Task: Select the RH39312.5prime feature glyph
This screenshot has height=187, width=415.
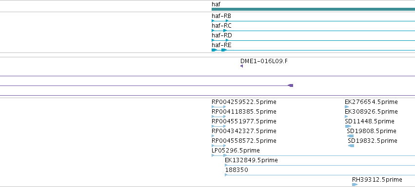Action: [x=355, y=185]
